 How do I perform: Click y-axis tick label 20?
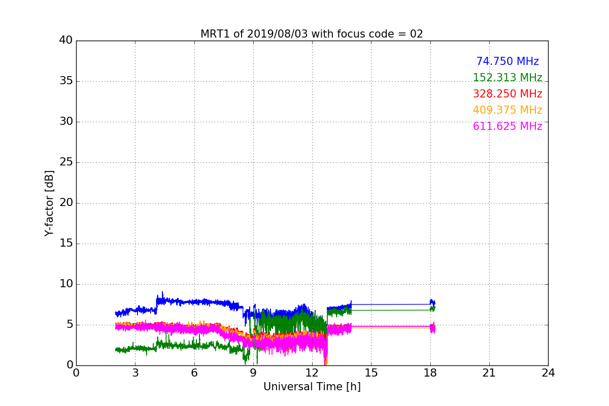point(65,203)
